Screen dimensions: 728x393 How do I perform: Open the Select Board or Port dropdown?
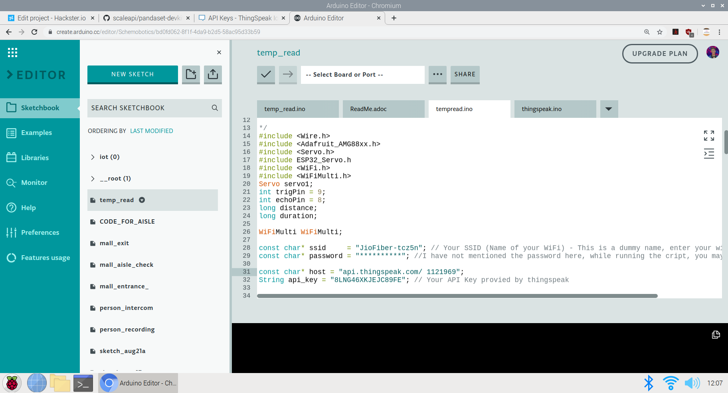[x=362, y=75]
